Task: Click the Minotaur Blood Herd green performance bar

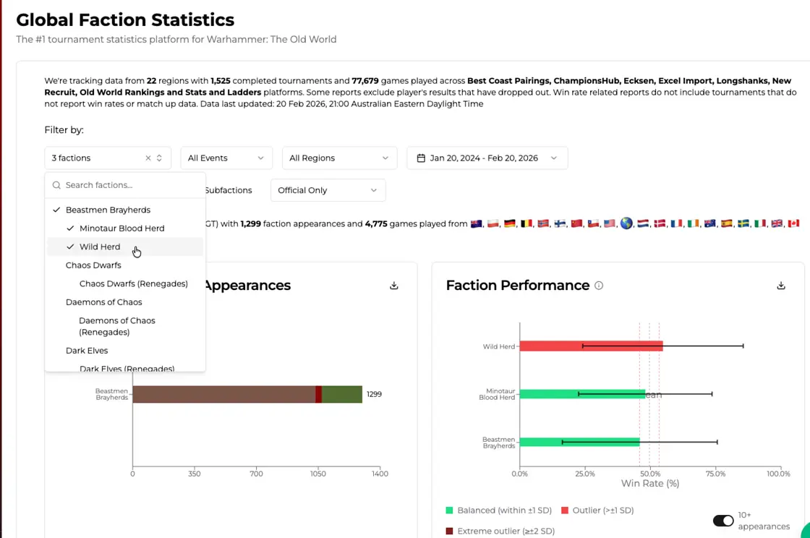Action: point(582,394)
